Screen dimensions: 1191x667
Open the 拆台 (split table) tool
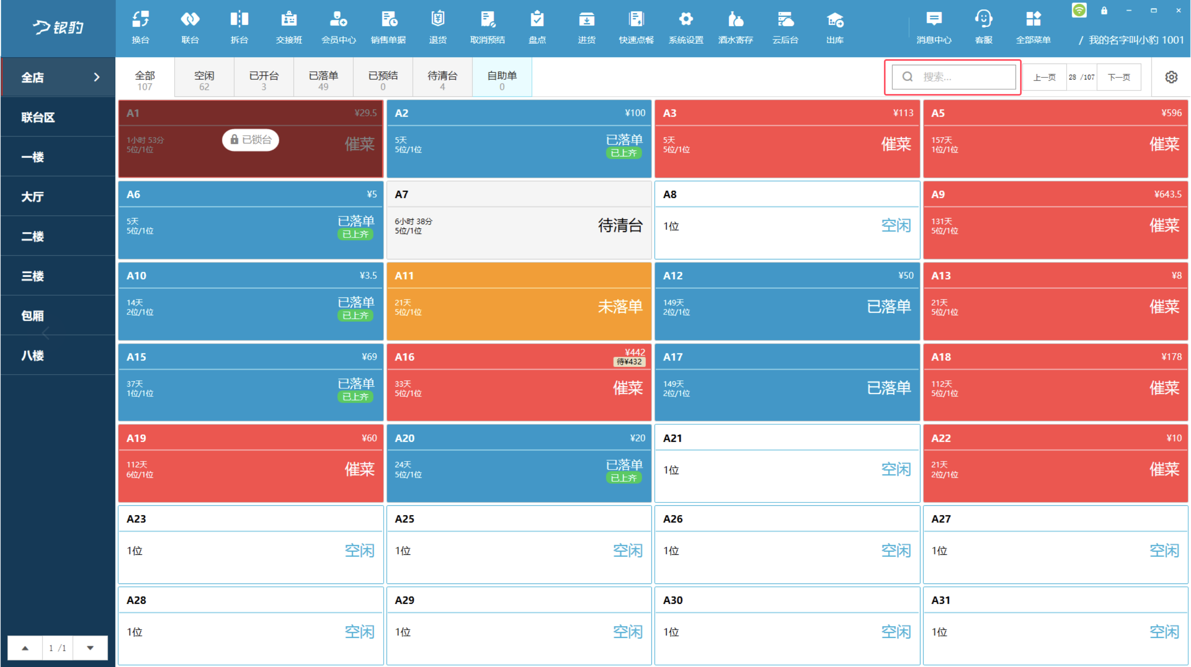tap(239, 28)
